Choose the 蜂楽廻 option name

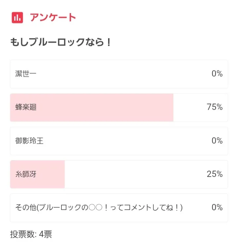(x=26, y=107)
